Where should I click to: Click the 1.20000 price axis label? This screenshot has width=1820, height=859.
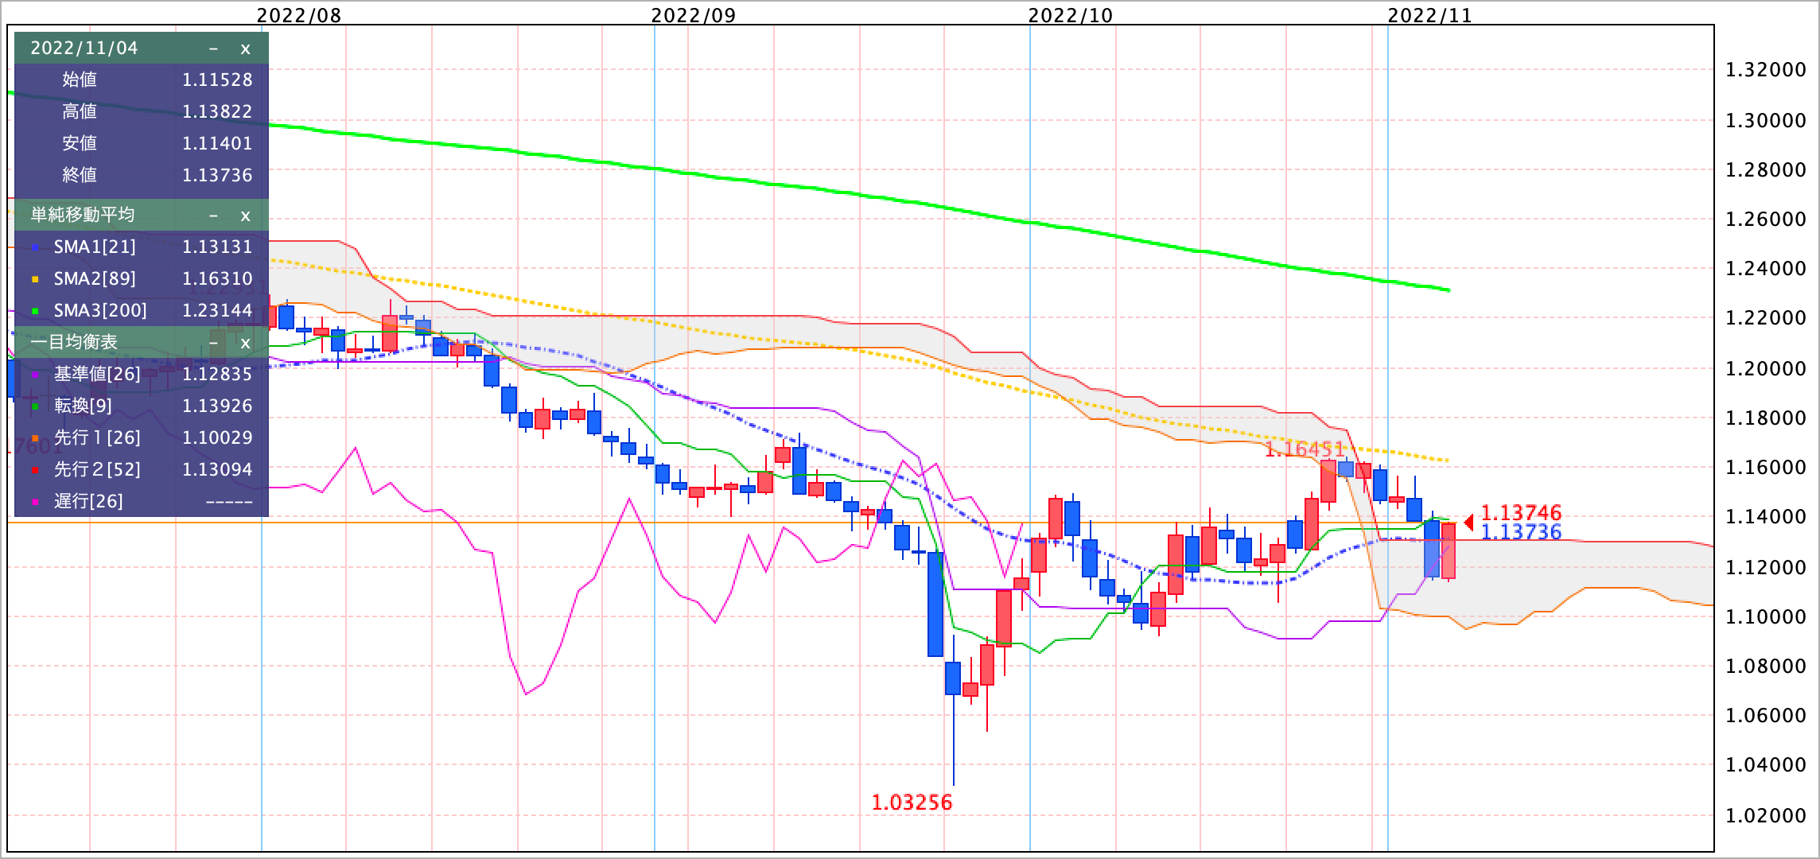tap(1764, 368)
